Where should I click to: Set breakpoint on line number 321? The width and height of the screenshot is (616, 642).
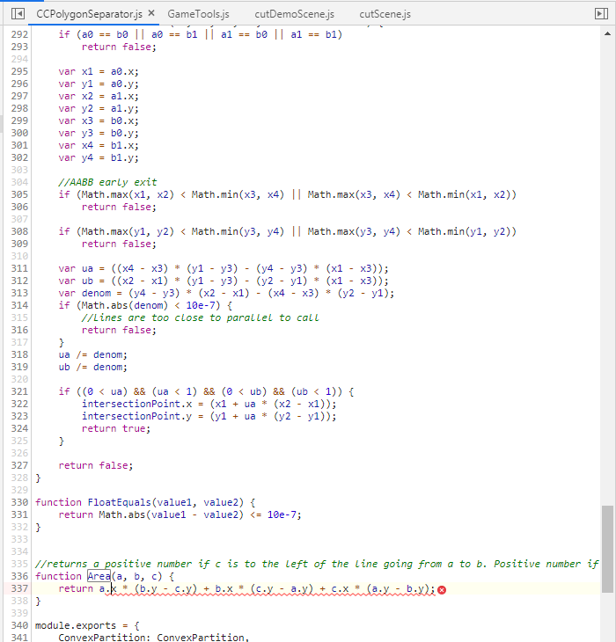(19, 391)
